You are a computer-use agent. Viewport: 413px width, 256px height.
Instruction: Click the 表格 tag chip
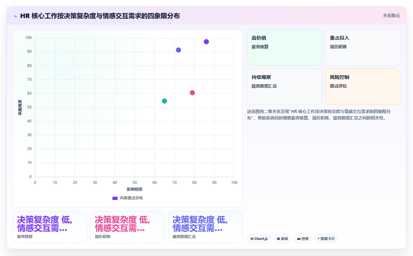282,239
